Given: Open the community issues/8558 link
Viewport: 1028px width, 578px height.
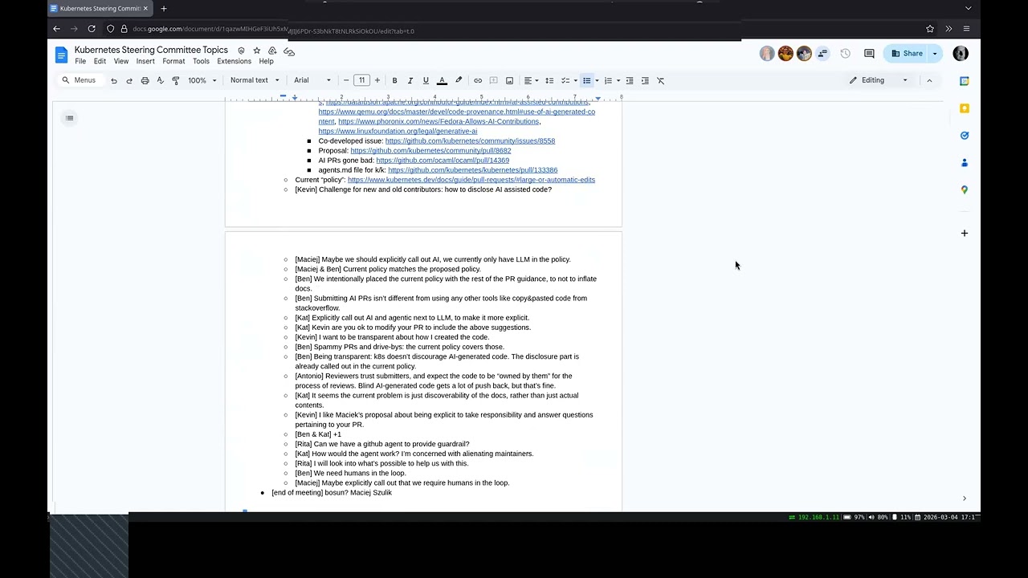Looking at the screenshot, I should [470, 141].
